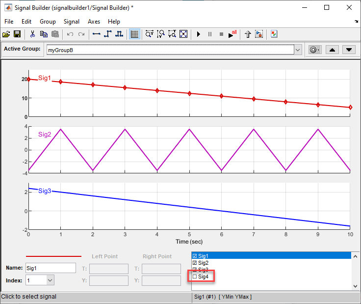Screen dimensions: 361x304
Task: Click the 'Sig2' plot label
Action: [x=45, y=135]
